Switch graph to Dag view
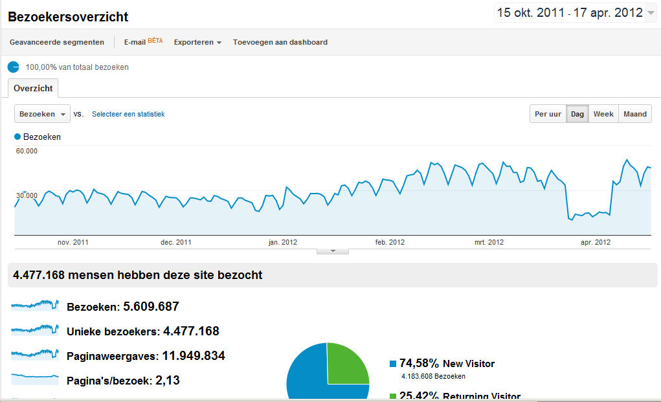Viewport: 661px width, 402px height. click(577, 114)
